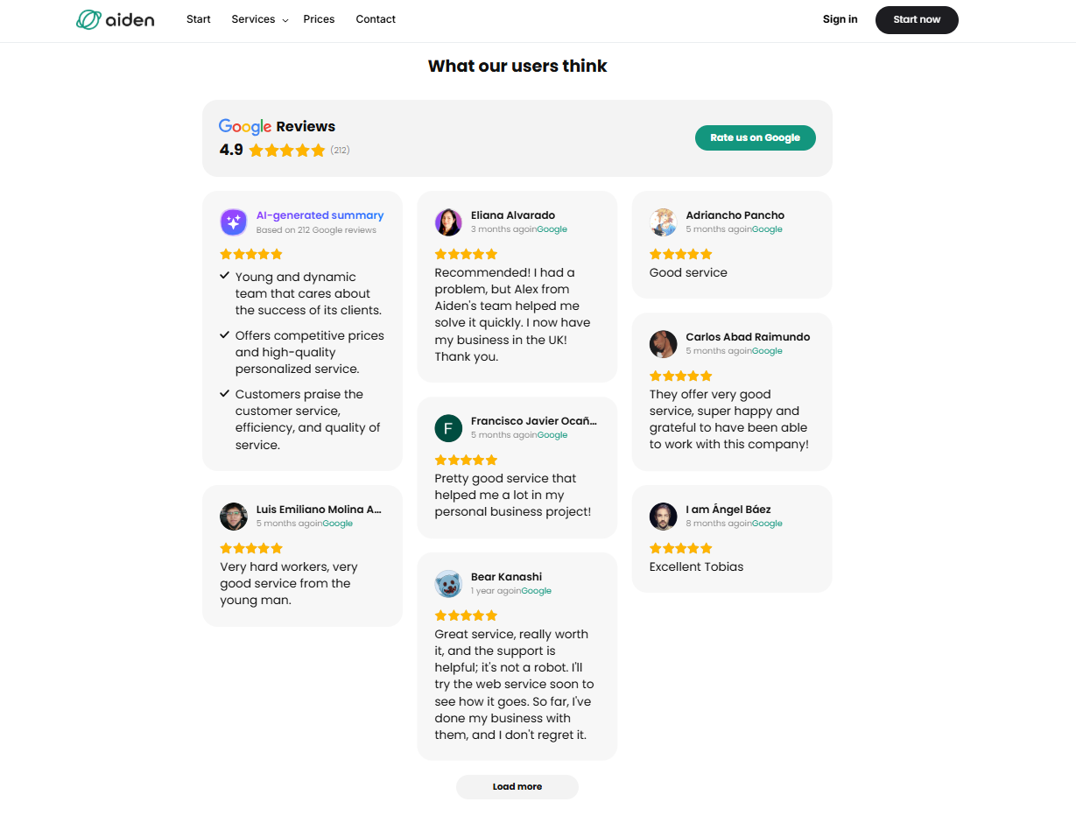Image resolution: width=1076 pixels, height=816 pixels.
Task: Click the fifth star in the 4.9 rating
Action: pyautogui.click(x=318, y=150)
